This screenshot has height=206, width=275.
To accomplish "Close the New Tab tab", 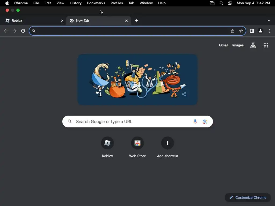I will coord(126,21).
